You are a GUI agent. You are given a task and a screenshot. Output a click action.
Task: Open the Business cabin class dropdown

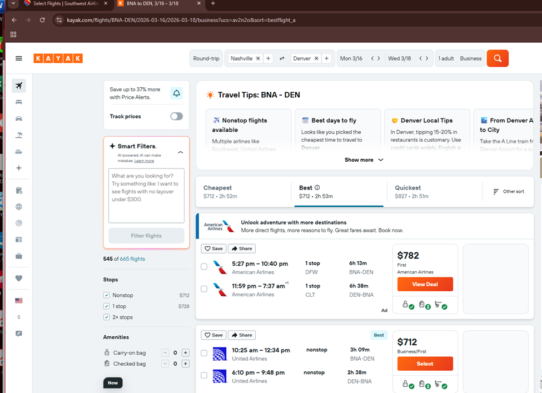click(x=470, y=58)
